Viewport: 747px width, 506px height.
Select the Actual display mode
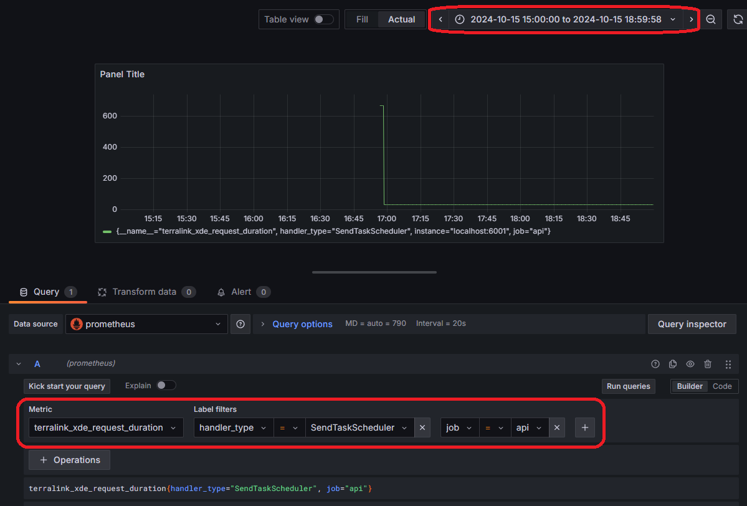click(x=401, y=19)
